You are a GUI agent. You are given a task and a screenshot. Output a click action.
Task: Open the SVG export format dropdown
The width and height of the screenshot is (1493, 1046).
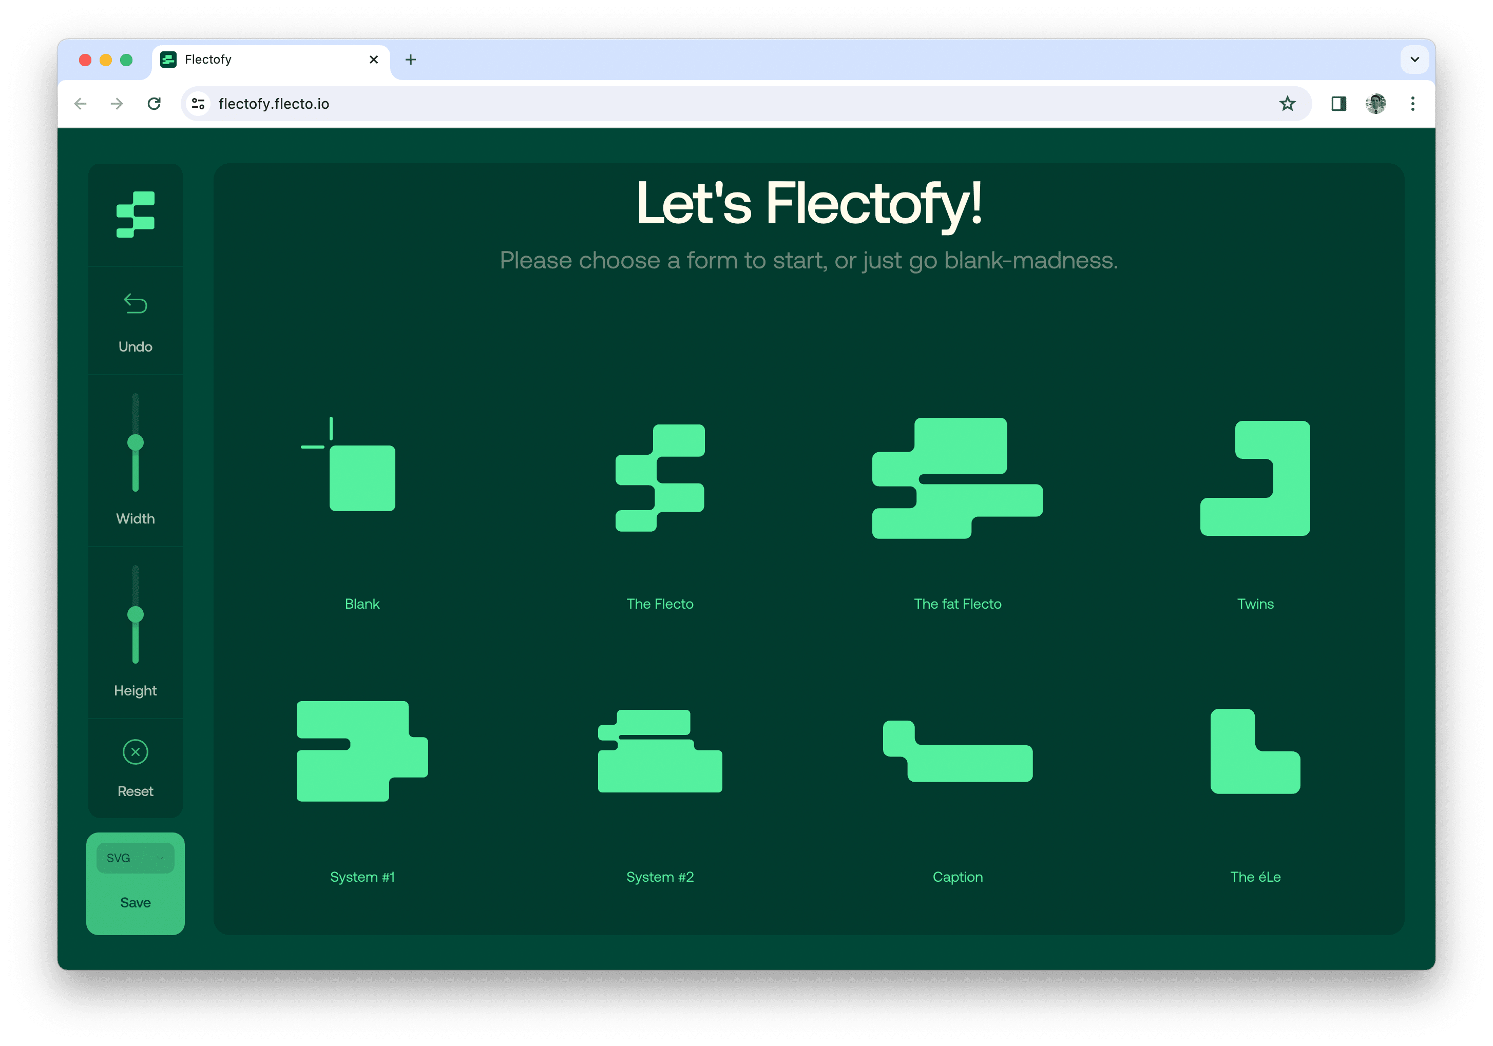click(x=135, y=858)
